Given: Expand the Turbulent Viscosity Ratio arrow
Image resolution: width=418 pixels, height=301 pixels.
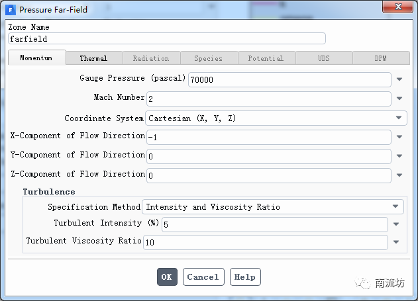Looking at the screenshot, I should click(x=396, y=242).
